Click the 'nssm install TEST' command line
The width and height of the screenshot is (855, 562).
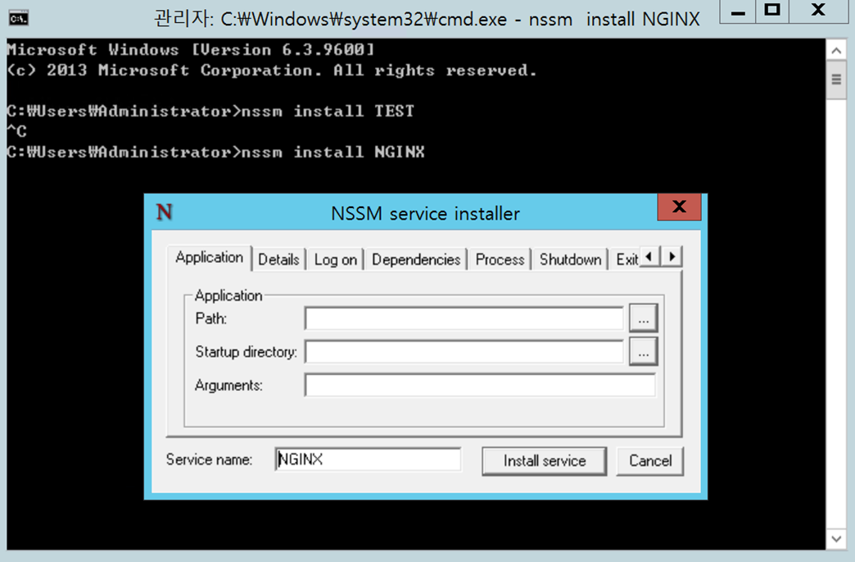coord(210,111)
